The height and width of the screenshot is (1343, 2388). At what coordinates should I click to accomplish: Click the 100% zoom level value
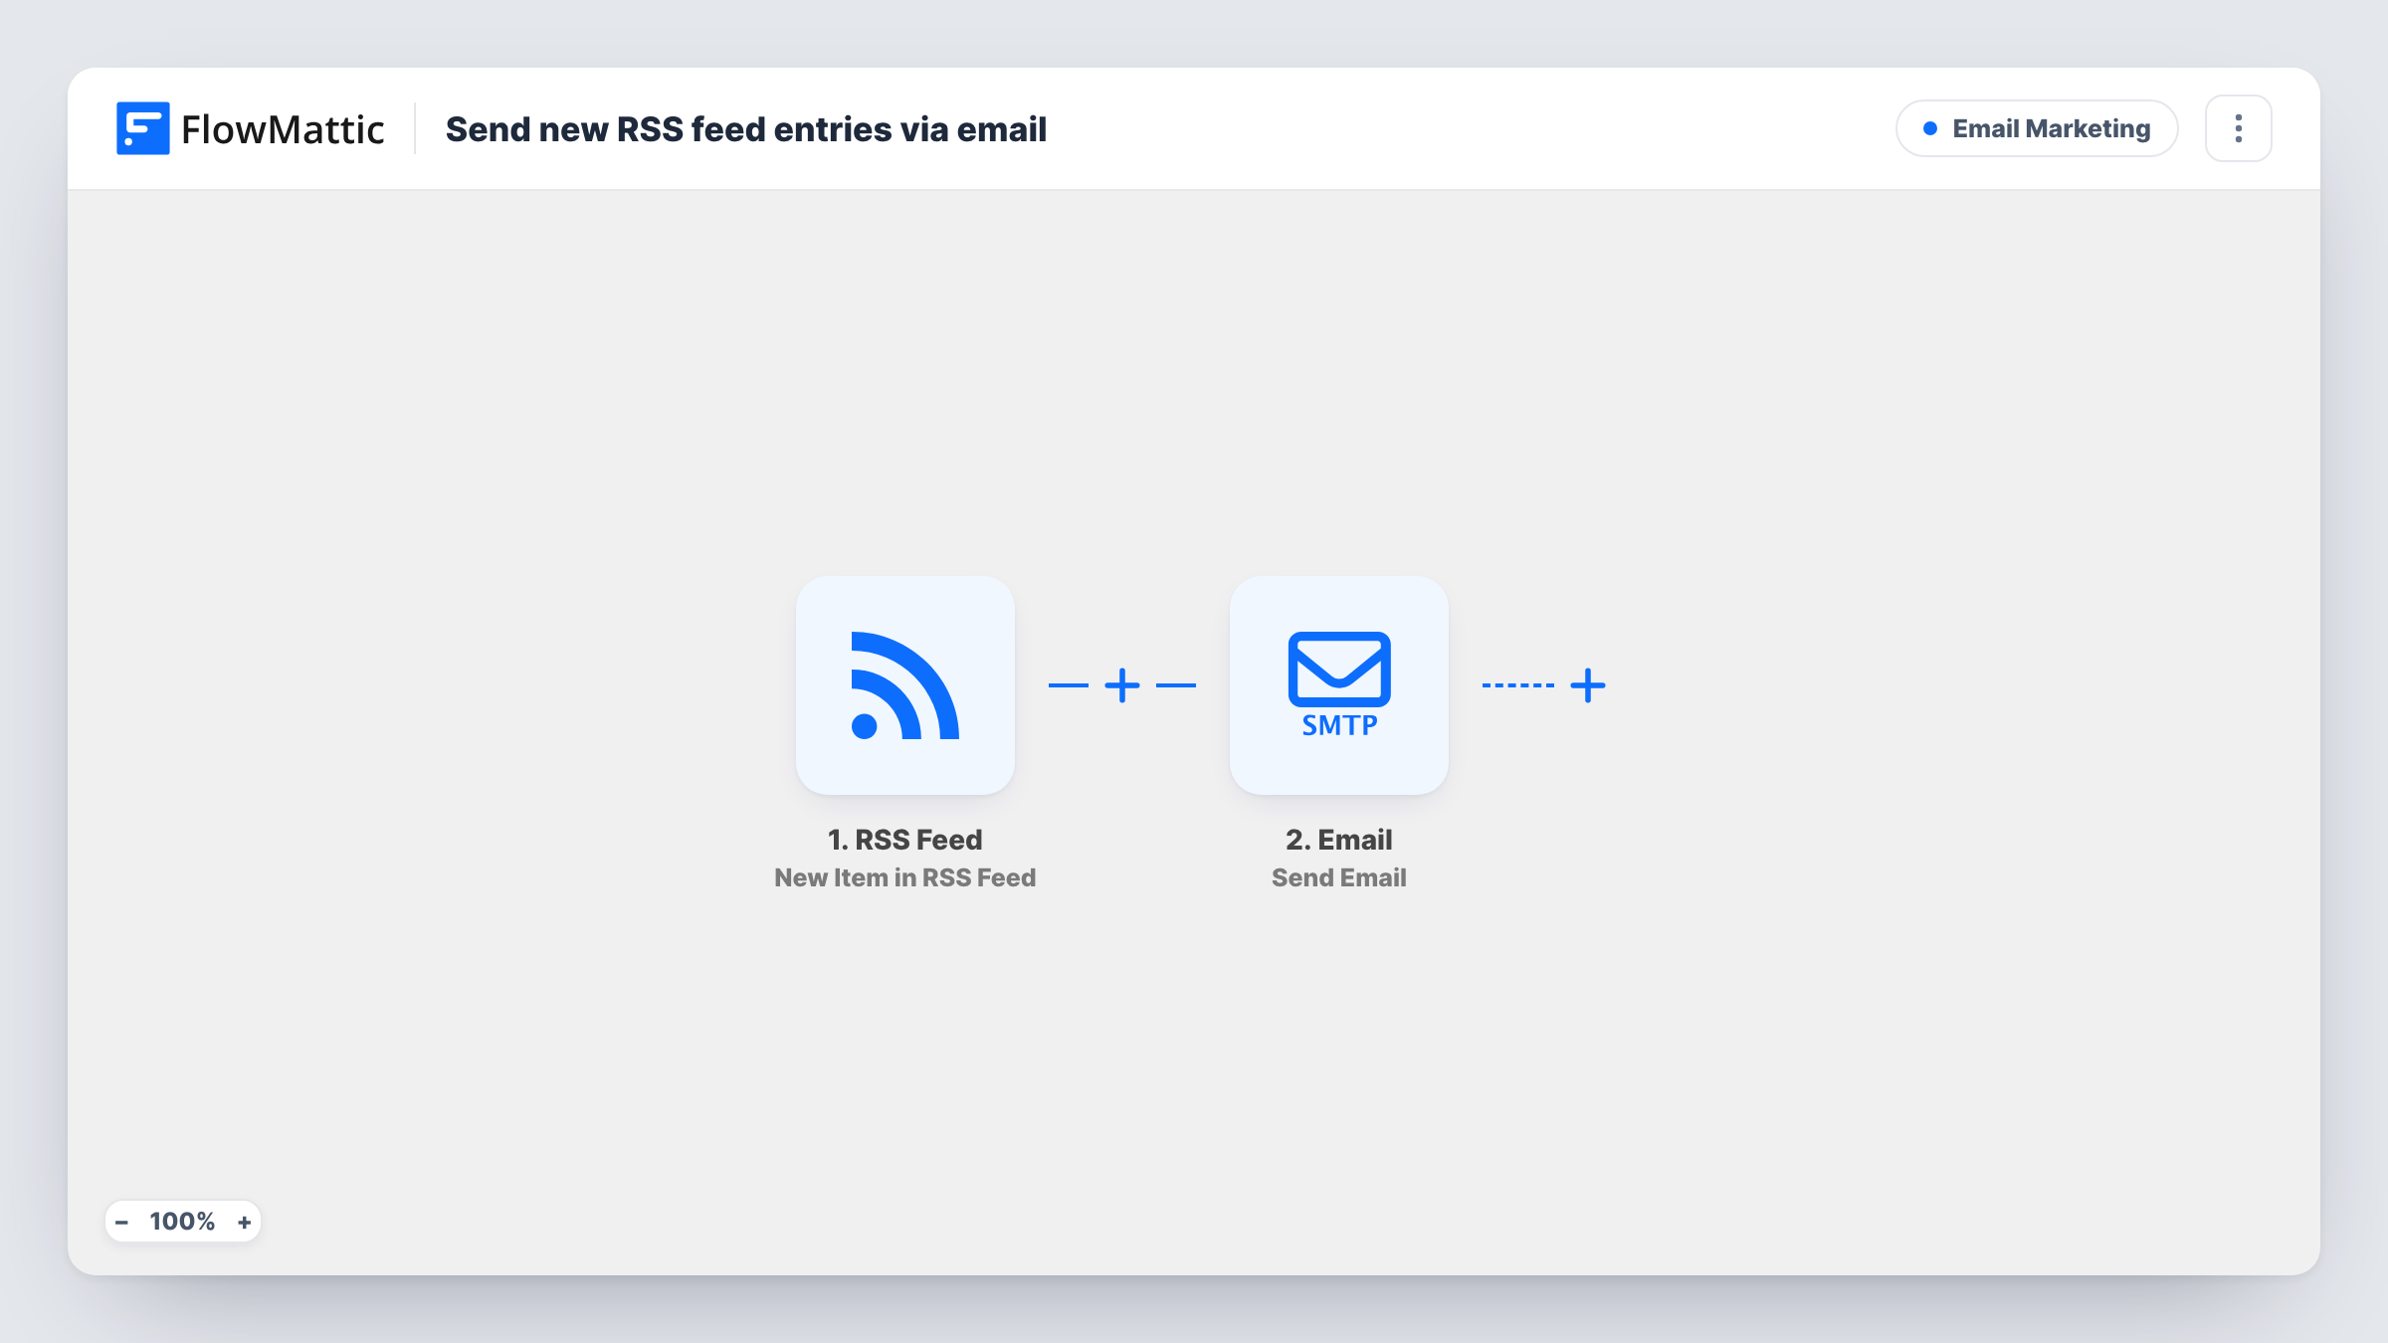tap(182, 1222)
